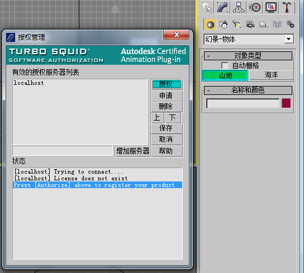Click the 增加服务器 add server button
Image resolution: width=304 pixels, height=273 pixels.
coord(133,151)
